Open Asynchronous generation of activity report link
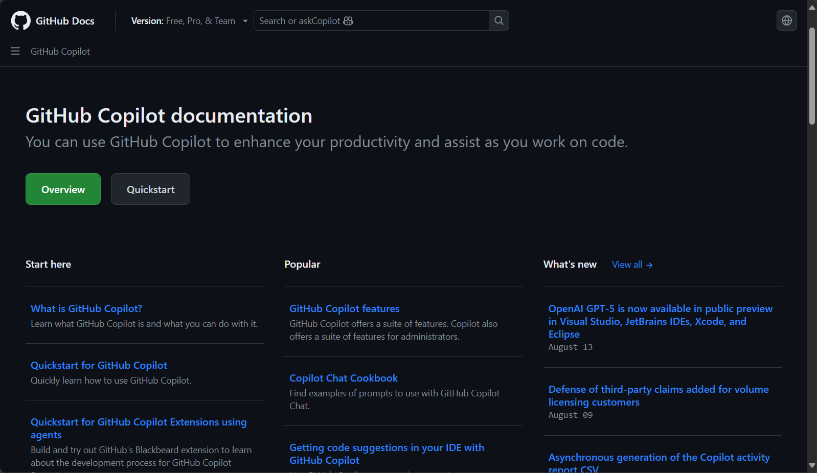Image resolution: width=817 pixels, height=473 pixels. [659, 463]
